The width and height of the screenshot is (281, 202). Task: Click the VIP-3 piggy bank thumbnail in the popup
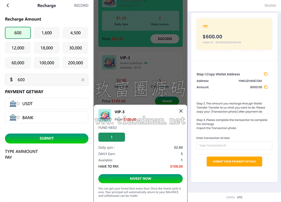105,115
